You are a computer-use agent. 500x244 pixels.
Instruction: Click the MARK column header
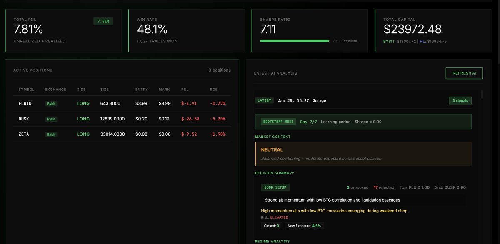tap(164, 90)
